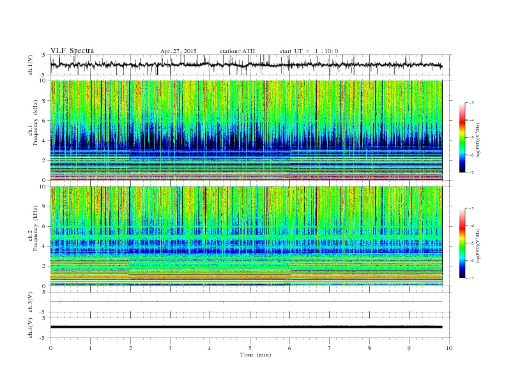
Task: Click the flat ch.3 voltage trace line
Action: coord(246,302)
